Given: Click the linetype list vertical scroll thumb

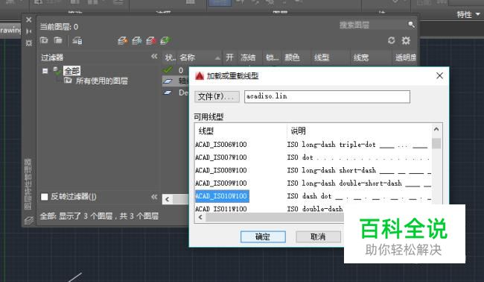Looking at the screenshot, I should coord(436,143).
